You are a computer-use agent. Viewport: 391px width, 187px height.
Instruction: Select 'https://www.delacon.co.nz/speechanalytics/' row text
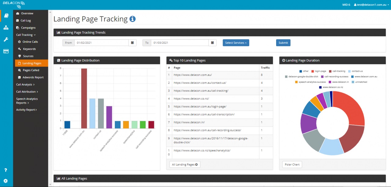202,151
